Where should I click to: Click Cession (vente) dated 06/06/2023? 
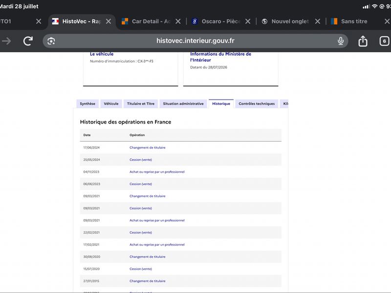(x=141, y=184)
